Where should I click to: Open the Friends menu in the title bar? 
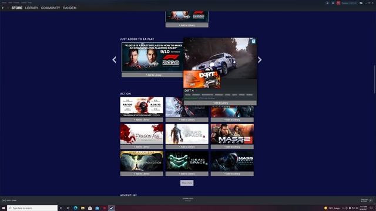[x=16, y=2]
